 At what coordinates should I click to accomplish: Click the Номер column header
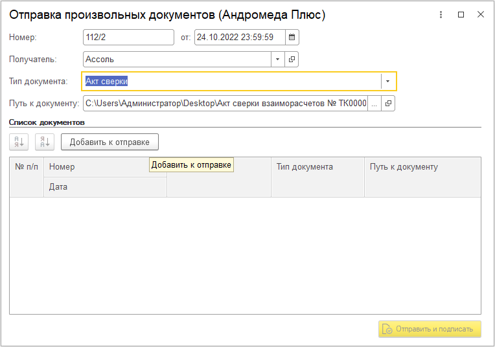(x=105, y=167)
